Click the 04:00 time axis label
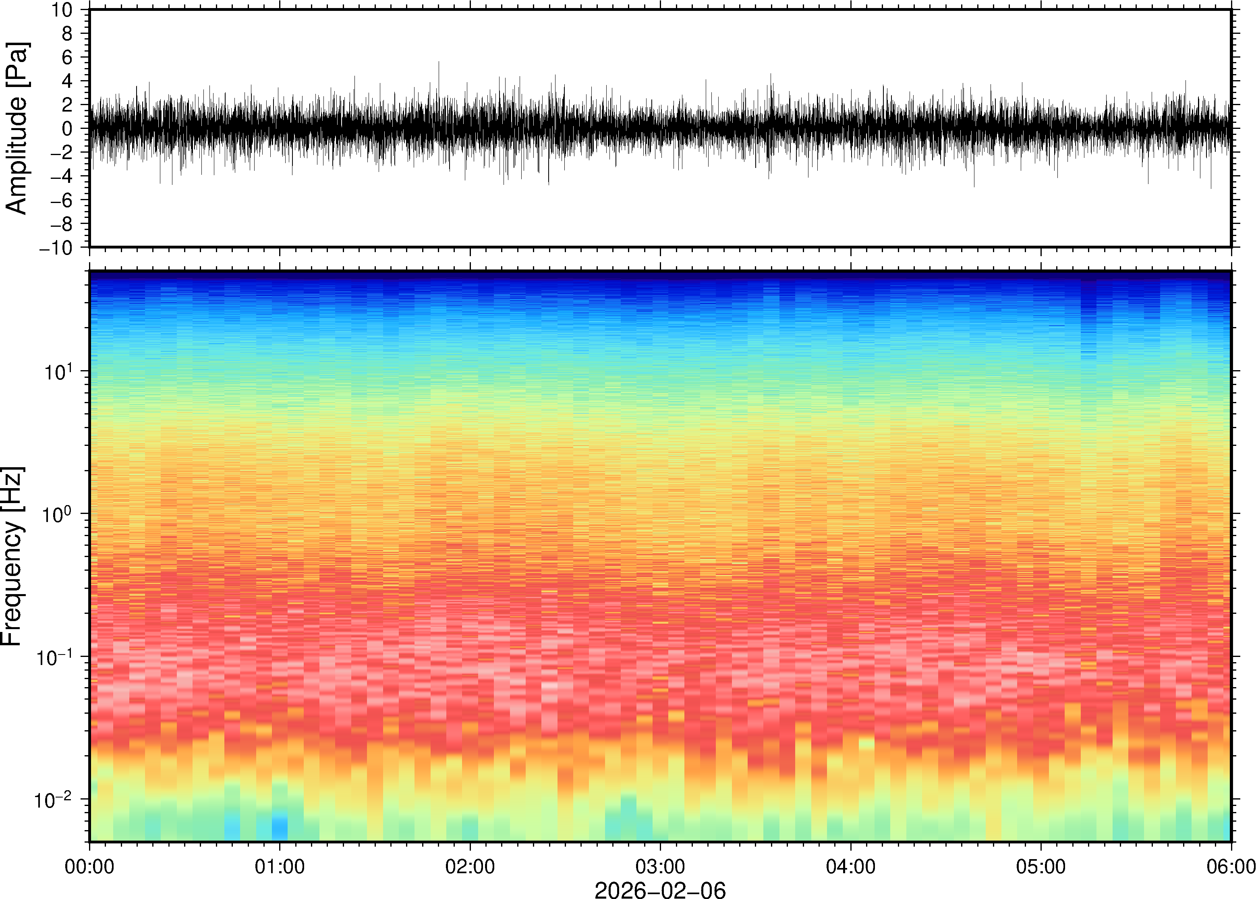1256x899 pixels. 850,866
